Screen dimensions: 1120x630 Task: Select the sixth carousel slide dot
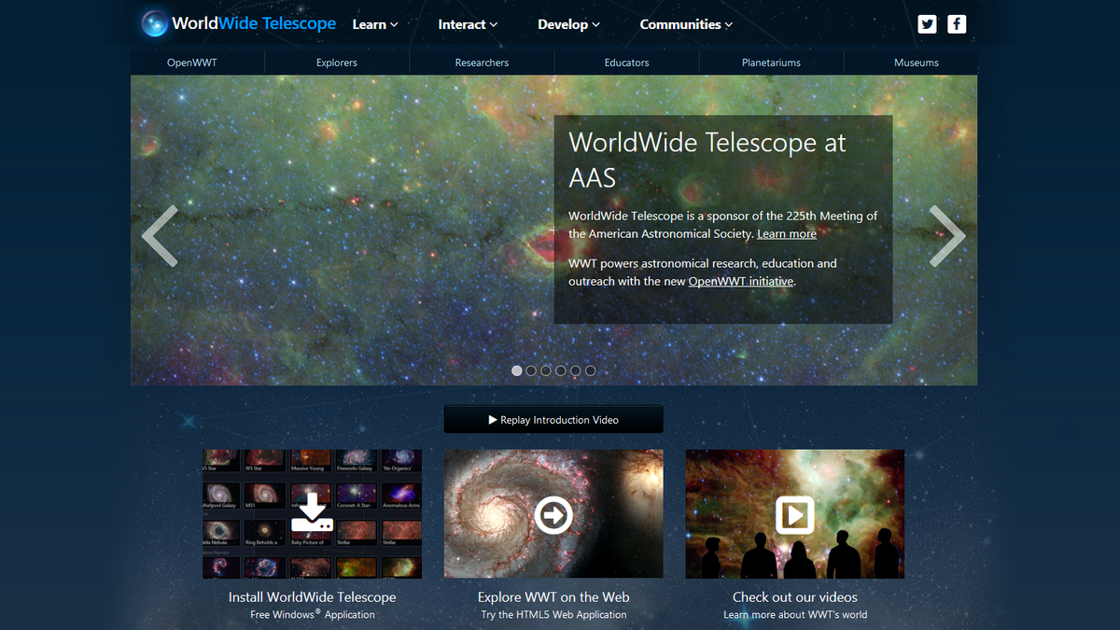(590, 371)
